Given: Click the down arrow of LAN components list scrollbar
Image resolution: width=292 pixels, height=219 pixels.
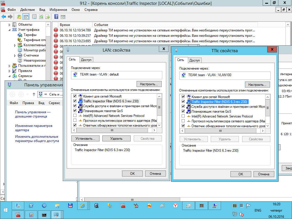Looking at the screenshot, I should pyautogui.click(x=159, y=125).
